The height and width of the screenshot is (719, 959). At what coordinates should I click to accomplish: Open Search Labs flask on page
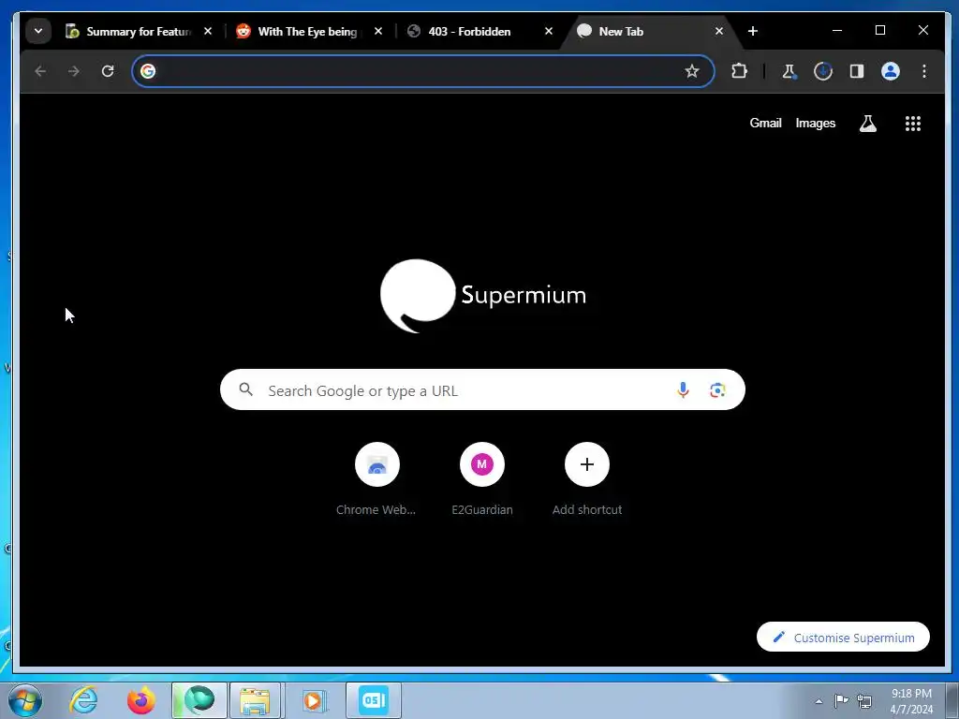pyautogui.click(x=868, y=124)
